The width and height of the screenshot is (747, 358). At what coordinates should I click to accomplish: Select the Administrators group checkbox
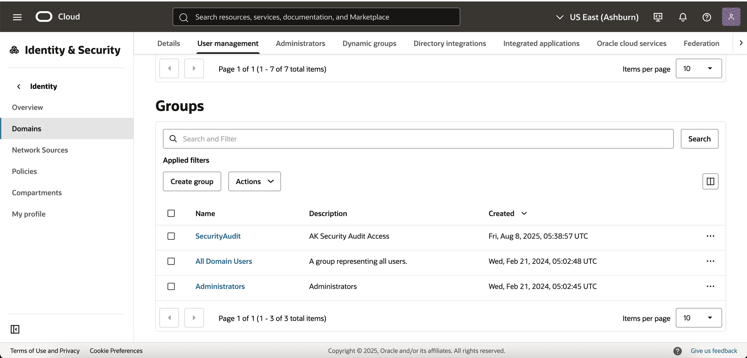(171, 286)
